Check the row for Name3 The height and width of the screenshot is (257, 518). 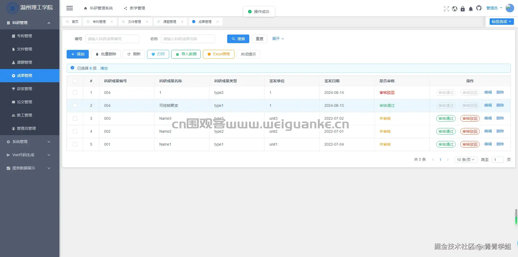click(75, 118)
